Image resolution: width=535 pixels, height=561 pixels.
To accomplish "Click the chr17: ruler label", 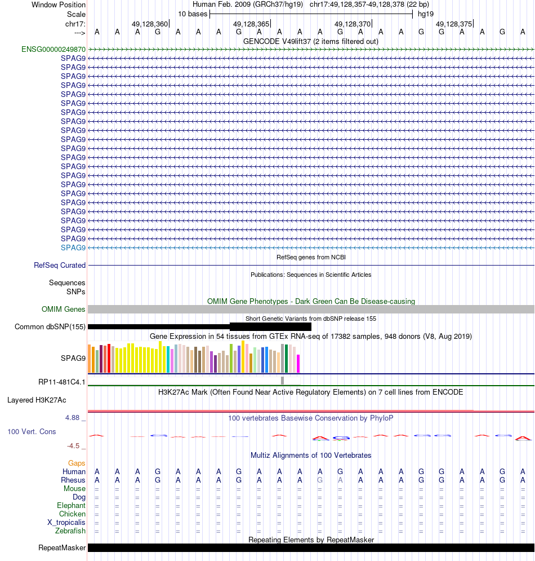I will click(75, 24).
